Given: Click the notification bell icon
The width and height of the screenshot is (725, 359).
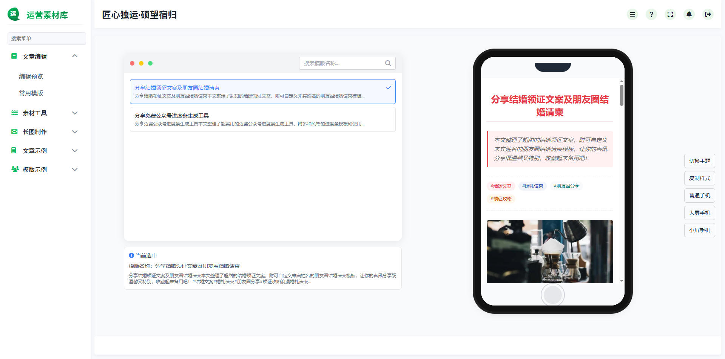Looking at the screenshot, I should pyautogui.click(x=689, y=14).
